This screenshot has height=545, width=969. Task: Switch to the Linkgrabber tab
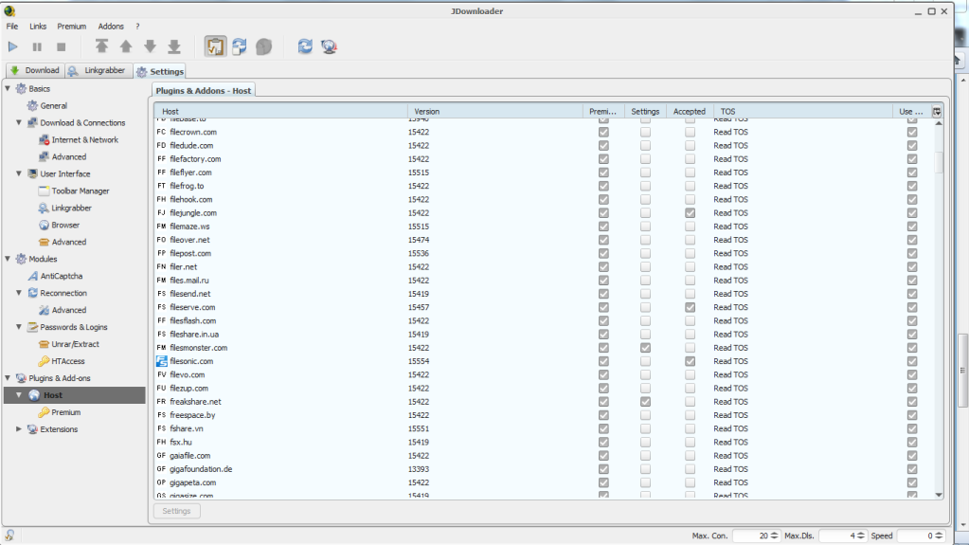click(x=98, y=70)
